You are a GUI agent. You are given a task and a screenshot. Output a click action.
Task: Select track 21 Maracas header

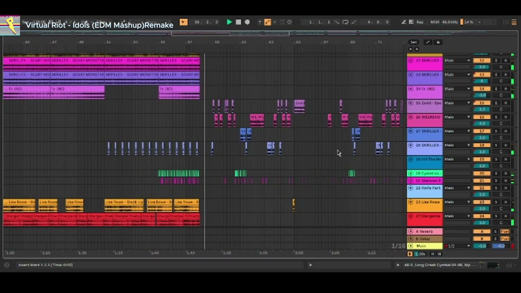click(425, 180)
